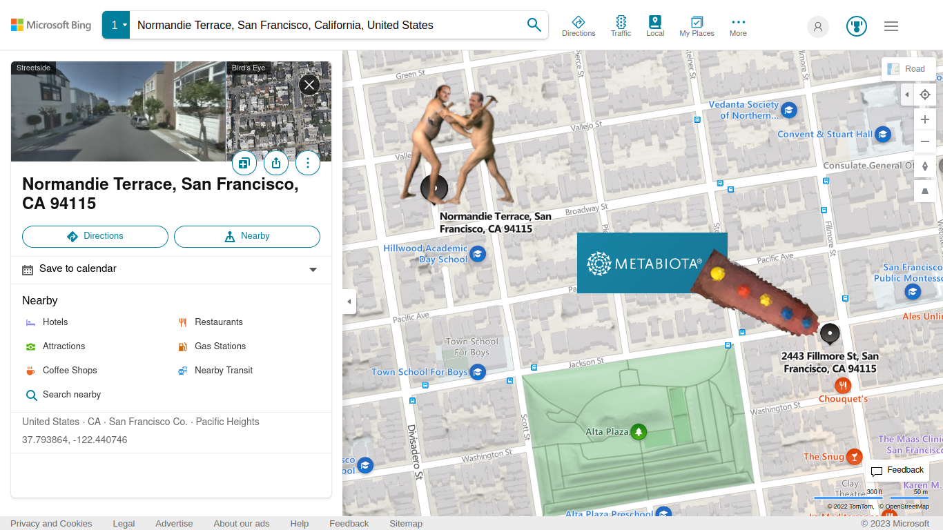Screen dimensions: 943x530
Task: Click the Town School For Boys marker
Action: pyautogui.click(x=478, y=373)
